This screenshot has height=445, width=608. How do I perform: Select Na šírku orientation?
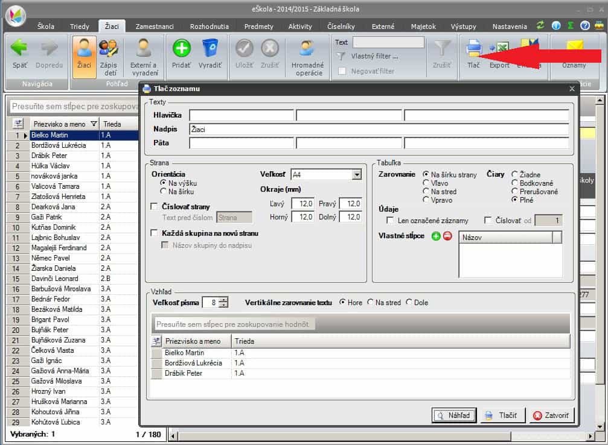[164, 191]
